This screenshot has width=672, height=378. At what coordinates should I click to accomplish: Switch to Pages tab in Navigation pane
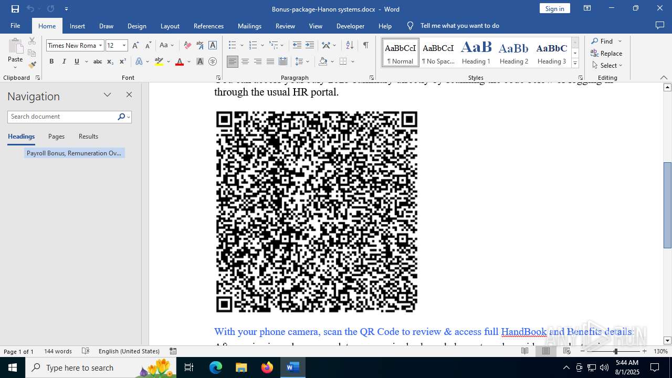click(x=56, y=136)
